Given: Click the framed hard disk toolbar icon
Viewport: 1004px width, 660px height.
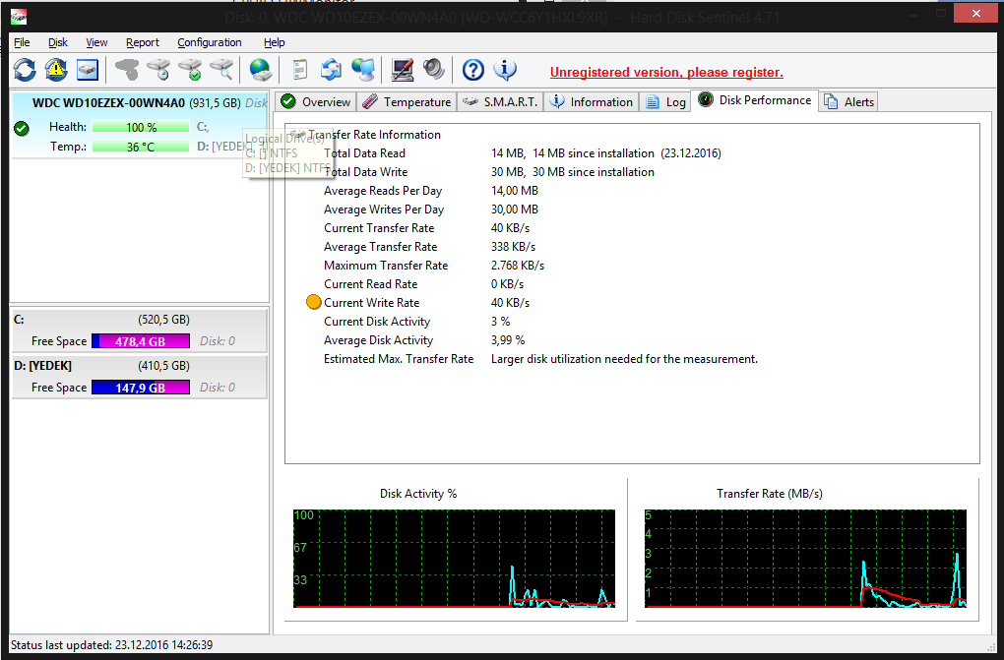Looking at the screenshot, I should 87,69.
